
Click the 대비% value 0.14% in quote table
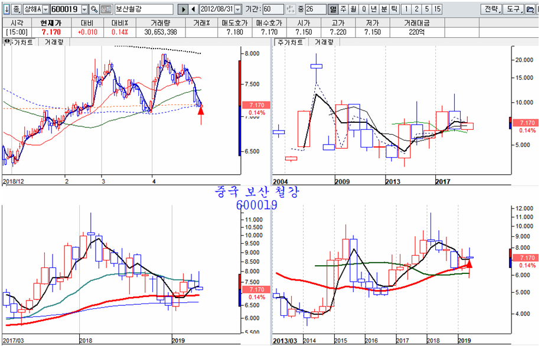(120, 32)
